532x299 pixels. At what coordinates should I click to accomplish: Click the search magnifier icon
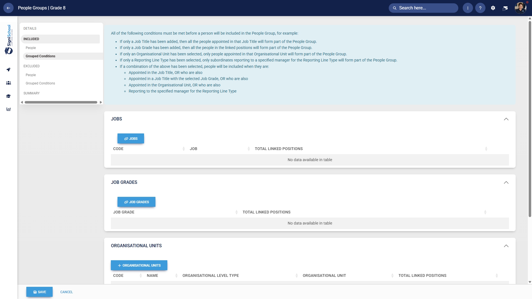[x=395, y=8]
